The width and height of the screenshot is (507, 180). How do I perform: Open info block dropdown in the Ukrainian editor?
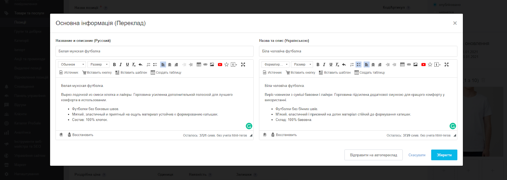(438, 64)
